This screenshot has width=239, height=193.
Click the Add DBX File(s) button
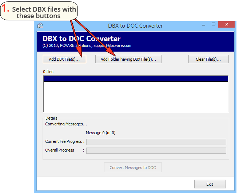(x=64, y=59)
